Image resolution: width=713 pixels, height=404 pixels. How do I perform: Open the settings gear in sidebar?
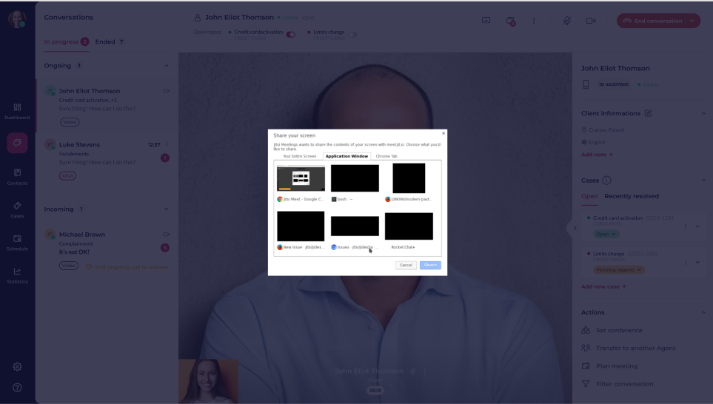(17, 367)
